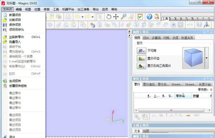
Task: Click the scissors cut tool icon
Action: tap(58, 25)
